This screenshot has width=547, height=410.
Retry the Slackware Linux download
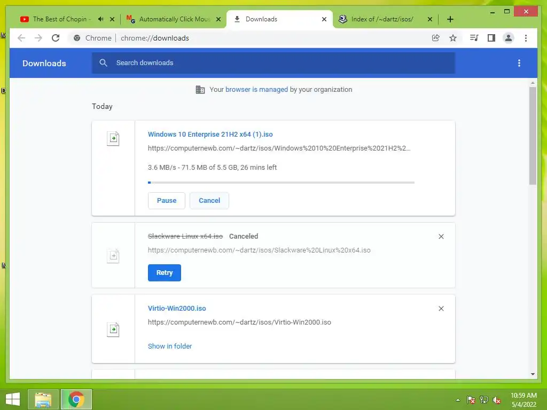coord(165,273)
